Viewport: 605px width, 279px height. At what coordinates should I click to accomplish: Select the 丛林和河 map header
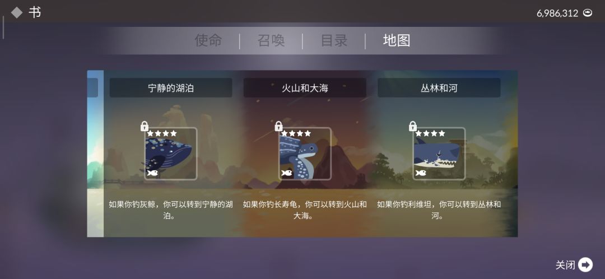pyautogui.click(x=439, y=88)
